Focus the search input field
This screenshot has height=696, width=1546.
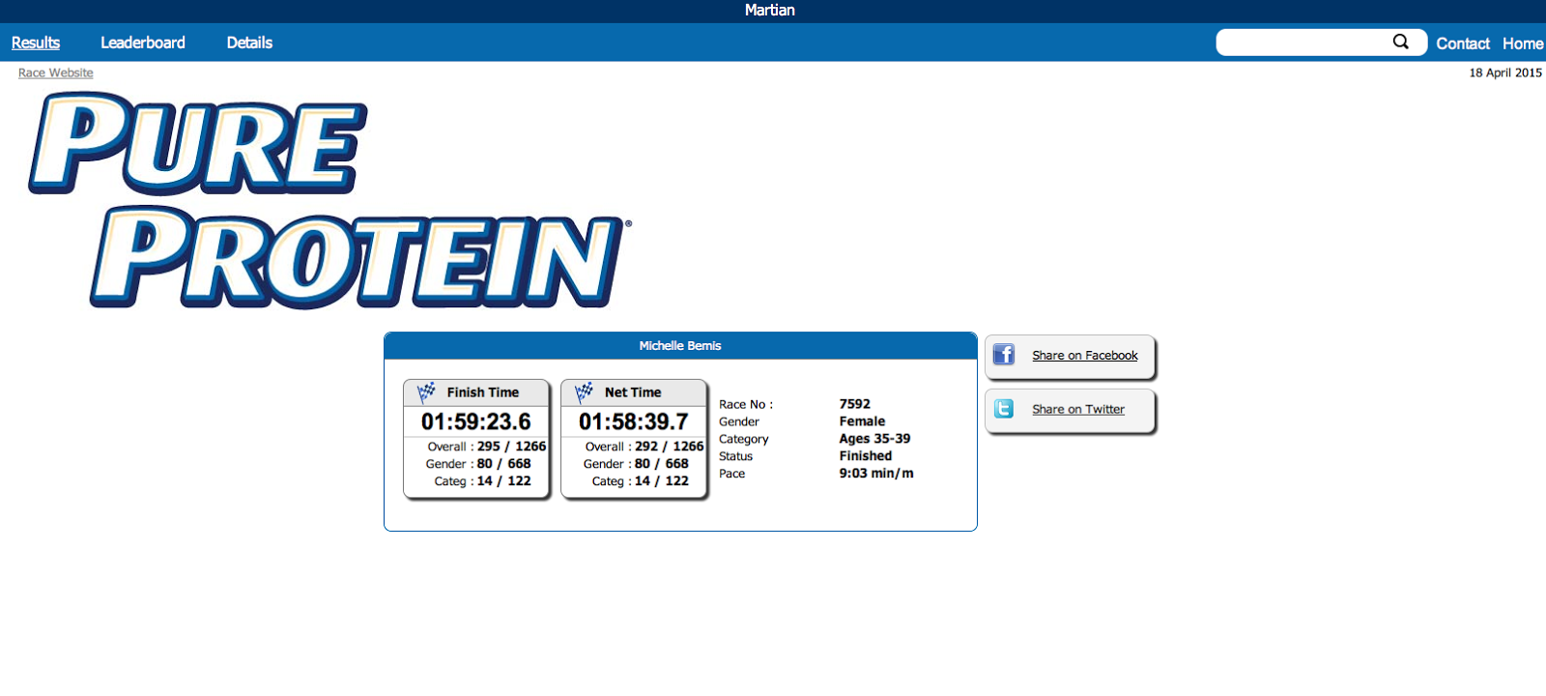click(1303, 42)
